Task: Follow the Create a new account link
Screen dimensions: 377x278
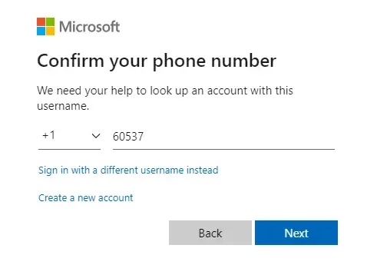Action: 86,198
